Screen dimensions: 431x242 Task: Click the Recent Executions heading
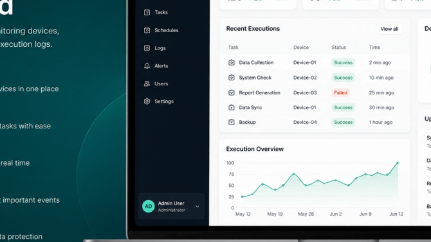tap(253, 29)
